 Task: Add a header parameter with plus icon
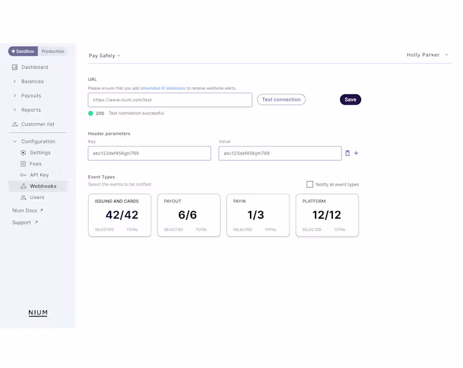pyautogui.click(x=356, y=153)
